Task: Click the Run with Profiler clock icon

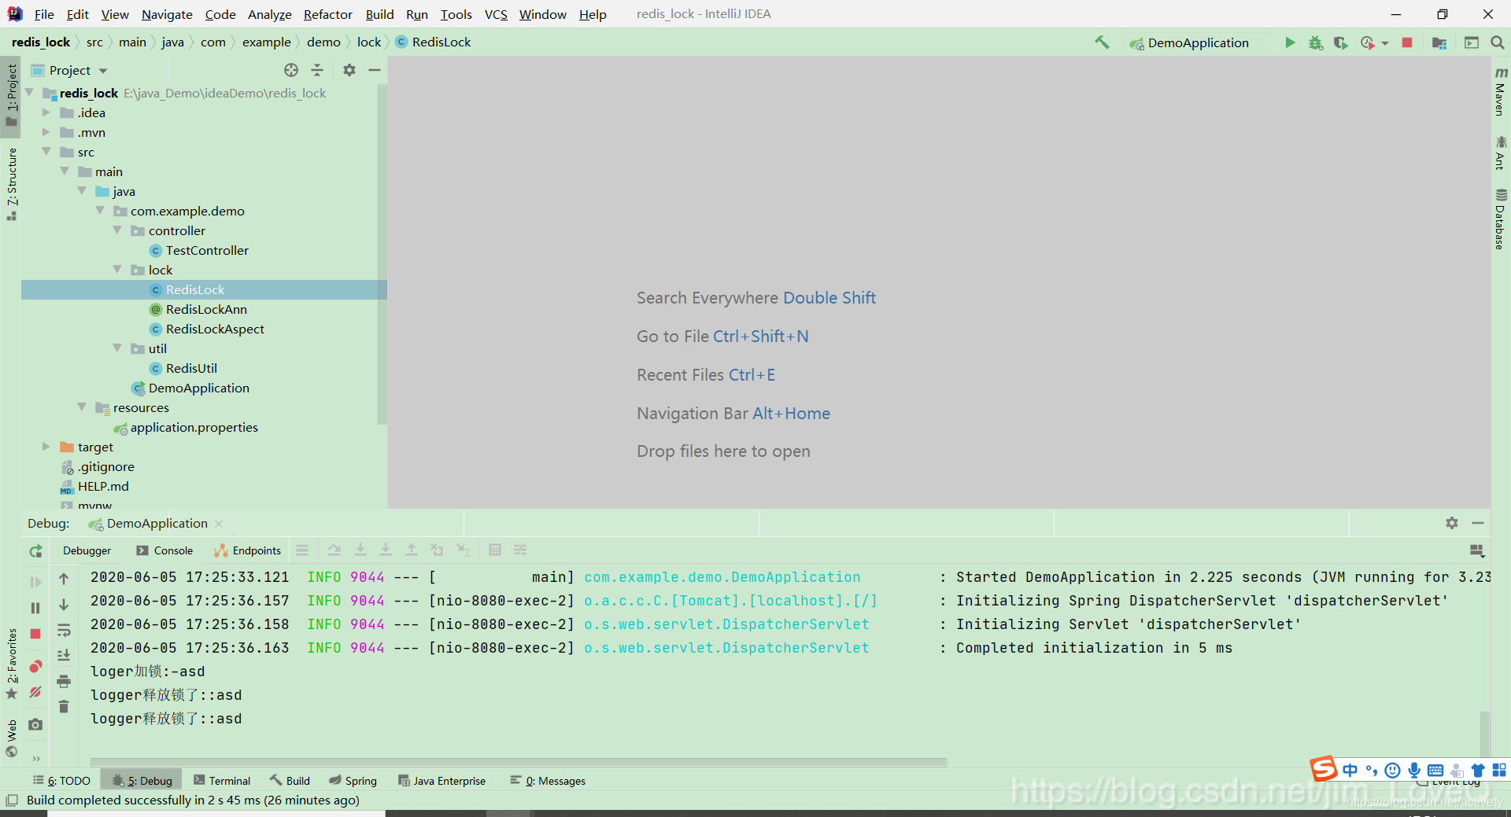Action: coord(1368,42)
